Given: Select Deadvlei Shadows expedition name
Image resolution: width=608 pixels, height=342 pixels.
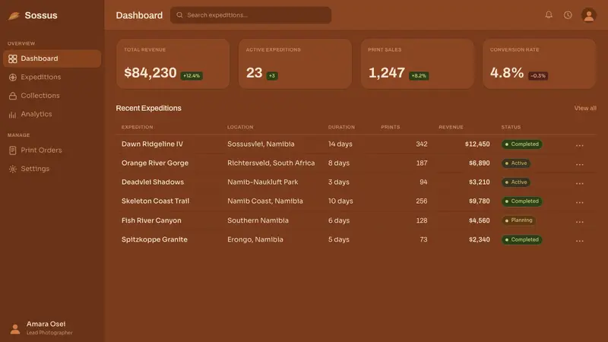Looking at the screenshot, I should click(153, 182).
